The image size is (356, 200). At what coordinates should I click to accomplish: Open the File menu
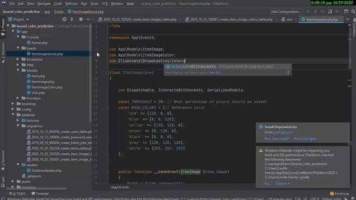tap(12, 4)
